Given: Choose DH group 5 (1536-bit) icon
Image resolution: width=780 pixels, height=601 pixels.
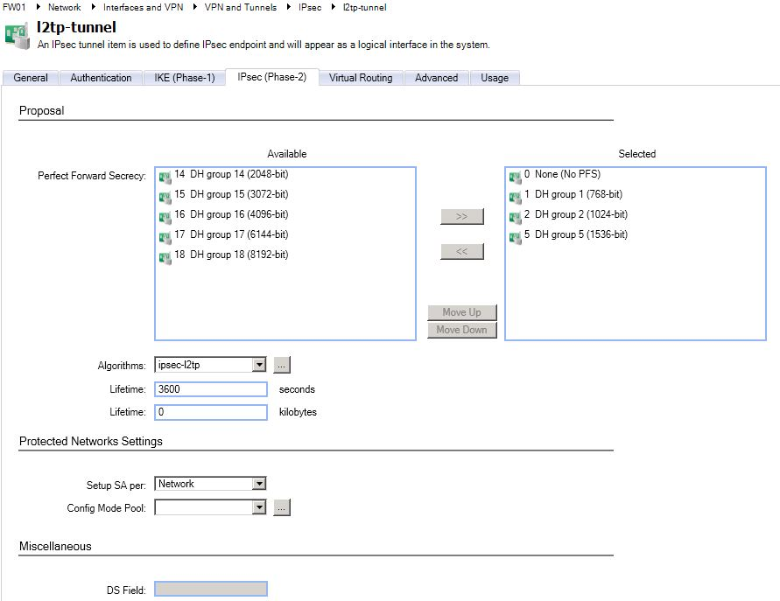Looking at the screenshot, I should point(515,236).
